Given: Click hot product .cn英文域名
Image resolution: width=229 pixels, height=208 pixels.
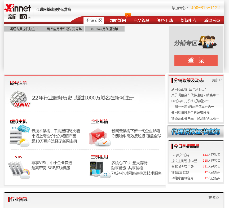Looking at the screenshot, I should point(180,155).
